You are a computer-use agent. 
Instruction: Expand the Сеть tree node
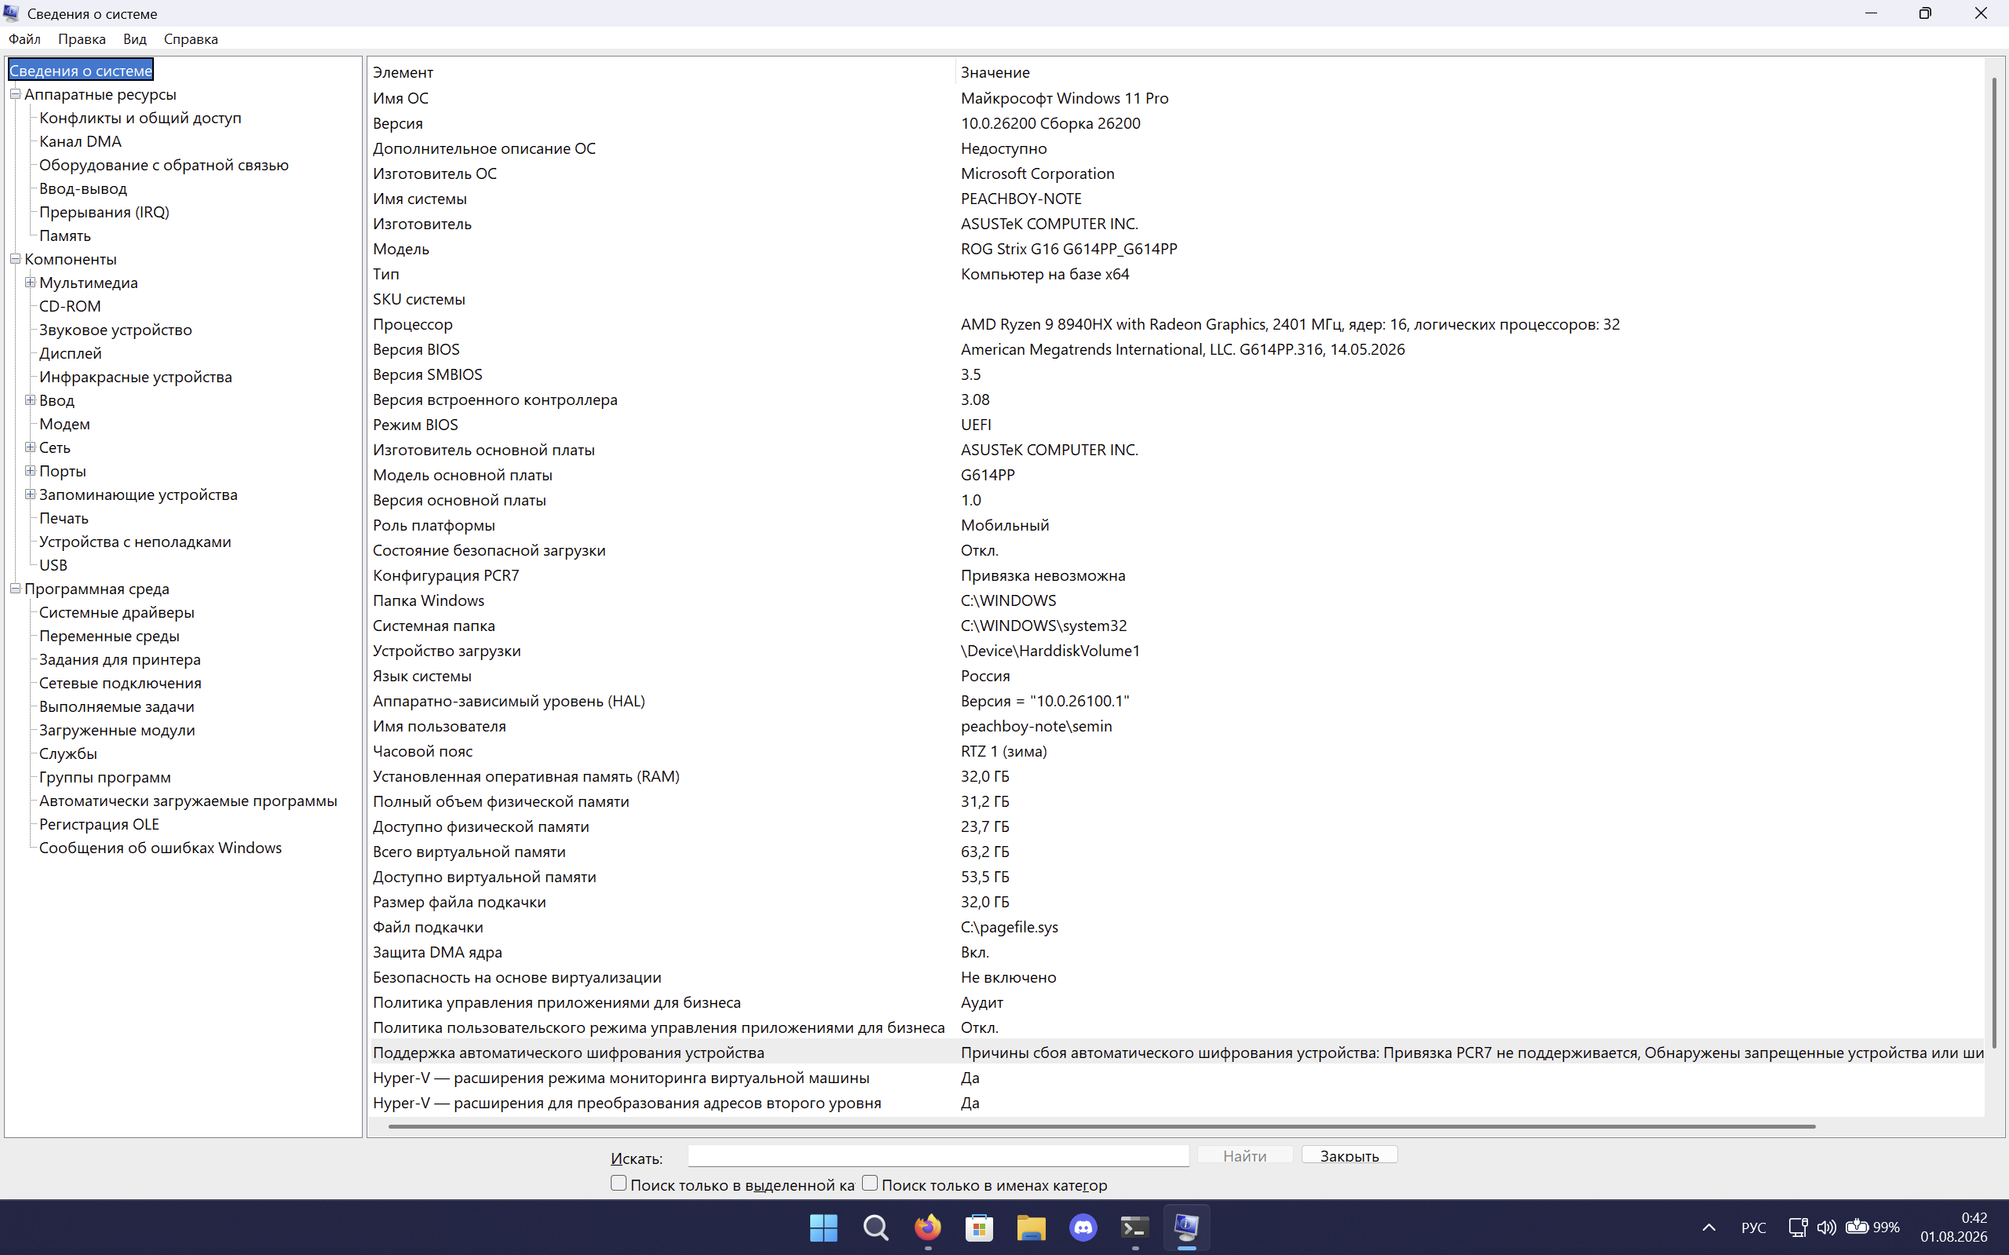tap(30, 447)
